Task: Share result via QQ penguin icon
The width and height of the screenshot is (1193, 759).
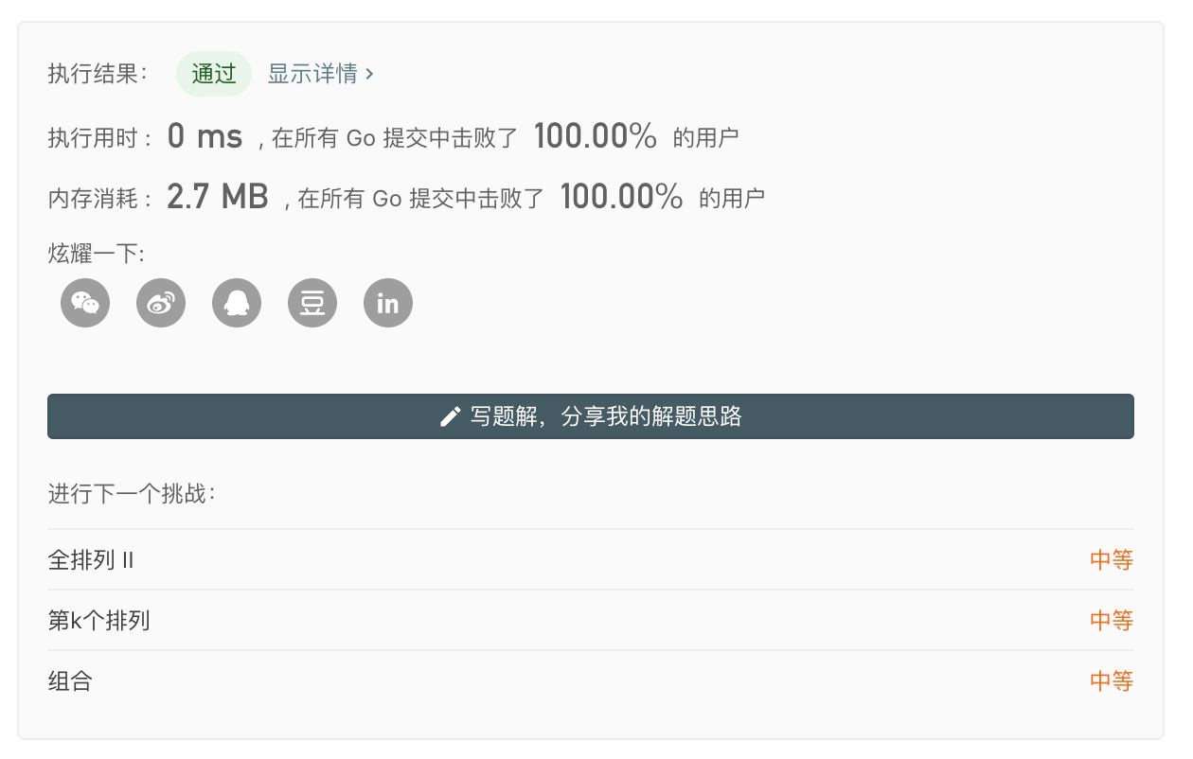Action: coord(237,303)
